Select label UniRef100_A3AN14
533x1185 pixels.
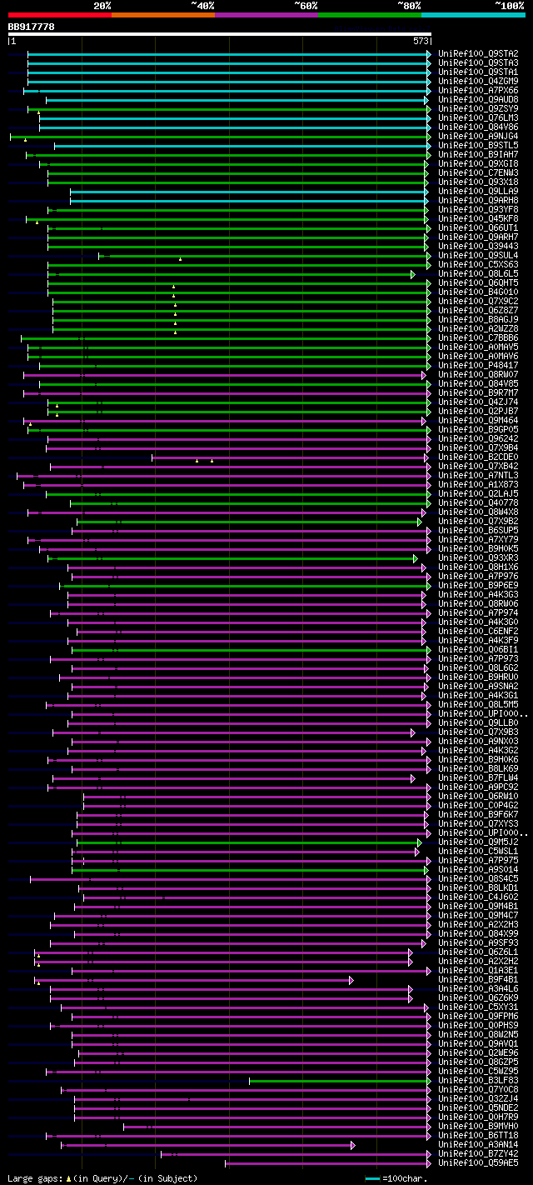[x=478, y=1145]
